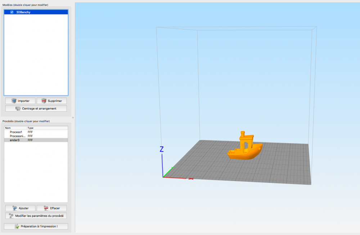The width and height of the screenshot is (360, 235).
Task: Select the ender3 process row
Action: tap(36, 140)
